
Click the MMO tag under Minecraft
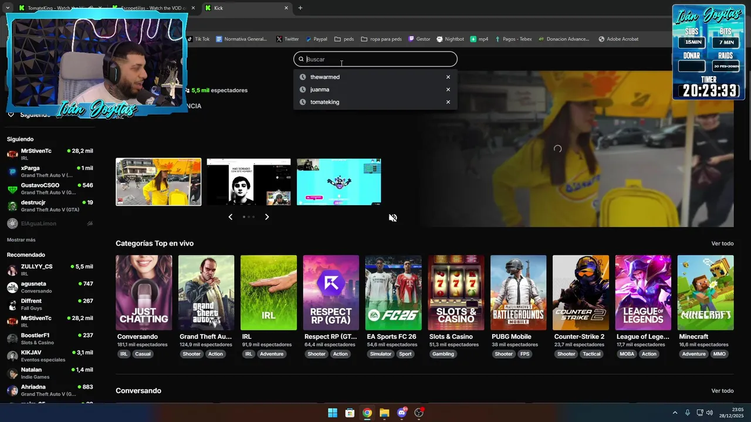[719, 354]
